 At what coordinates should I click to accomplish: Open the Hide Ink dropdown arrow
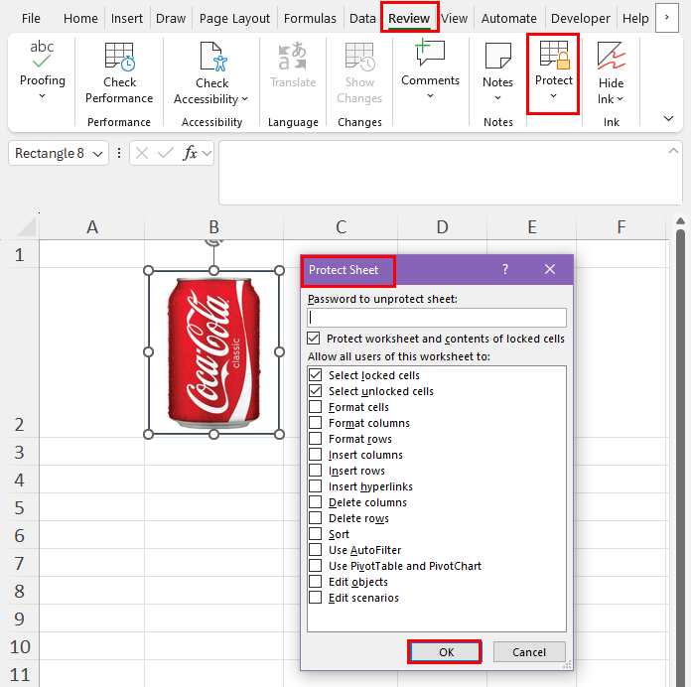click(620, 99)
